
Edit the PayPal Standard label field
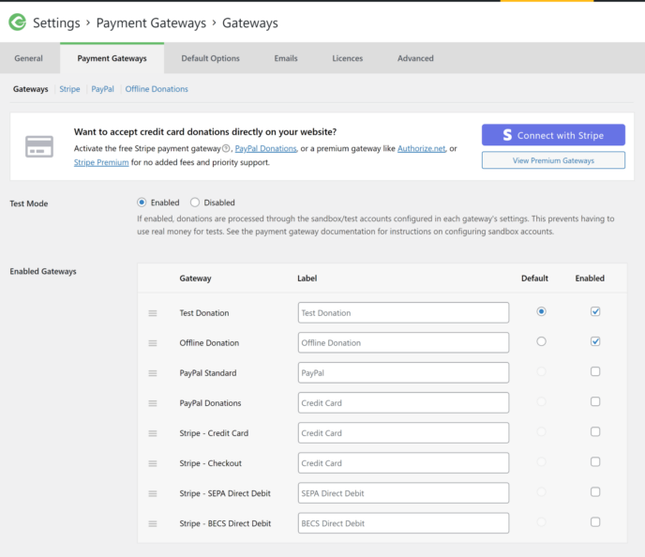pos(403,372)
